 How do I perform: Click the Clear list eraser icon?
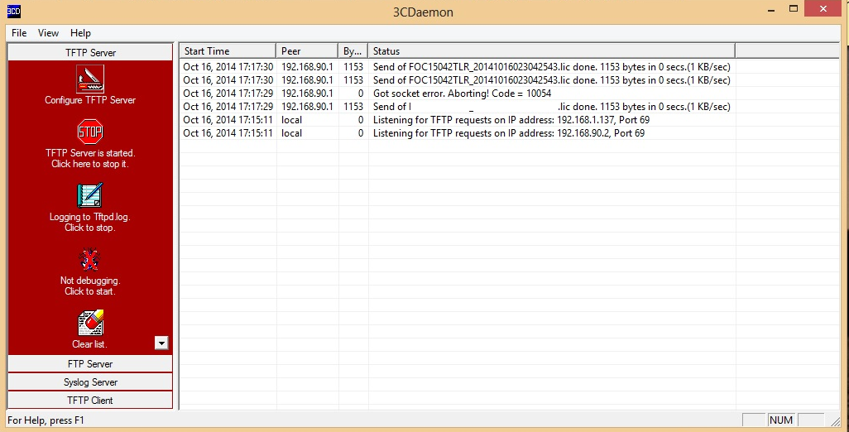tap(90, 324)
